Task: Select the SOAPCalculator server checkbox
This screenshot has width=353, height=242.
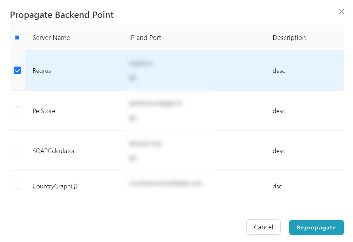Action: point(17,150)
